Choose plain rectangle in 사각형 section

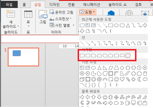pos(82,56)
